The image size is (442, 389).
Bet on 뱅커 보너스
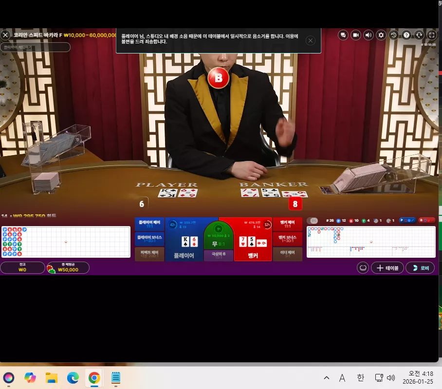click(x=288, y=239)
